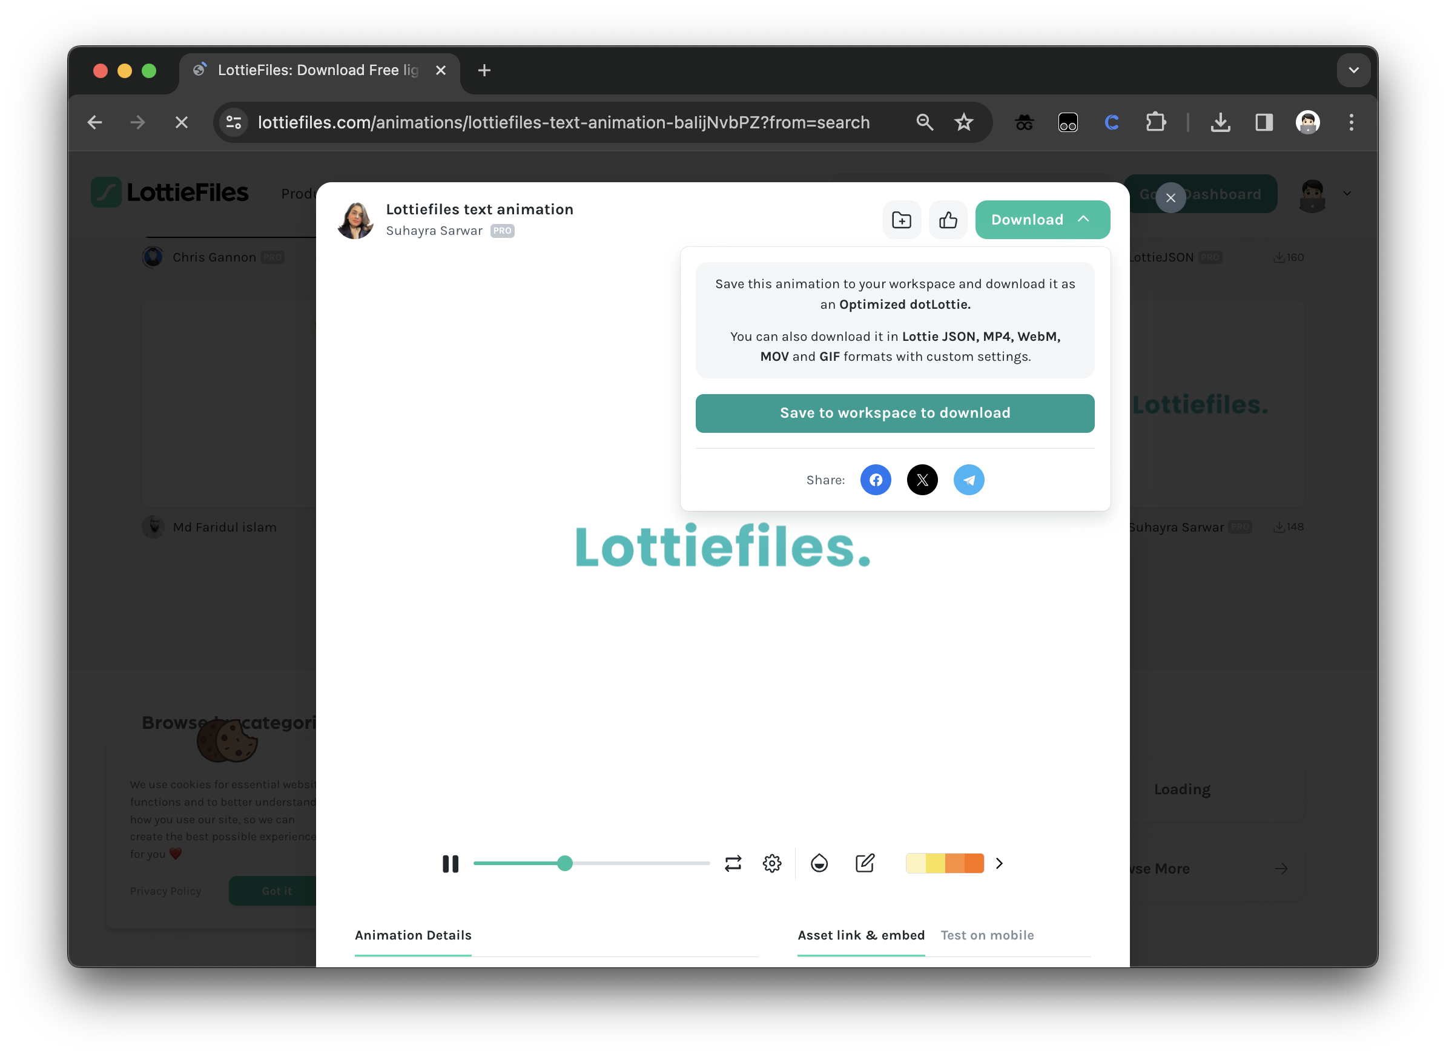Screen dimensions: 1446x1057
Task: Click Save to workspace to download button
Action: coord(895,412)
